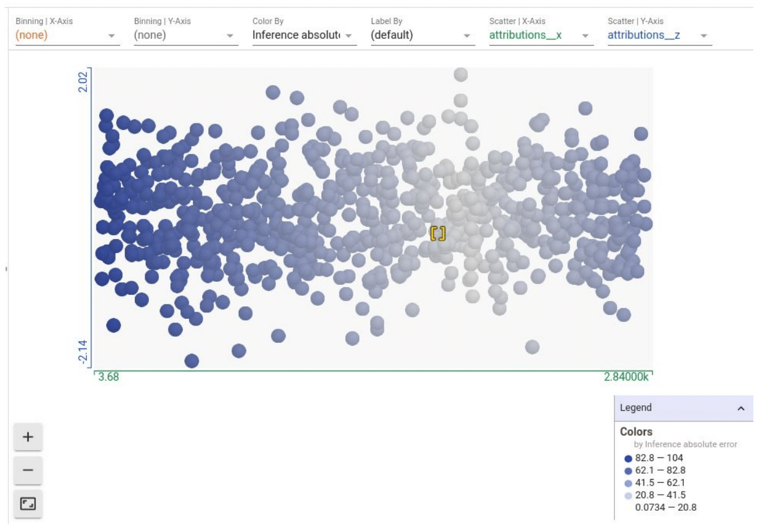Screen dimensions: 757x524
Task: Click the 2.84000k x-axis maximum label
Action: click(x=626, y=377)
